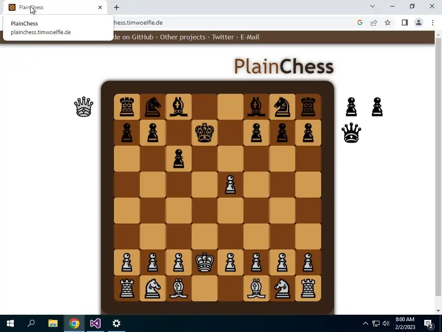Open the Windows Start menu

pyautogui.click(x=10, y=323)
